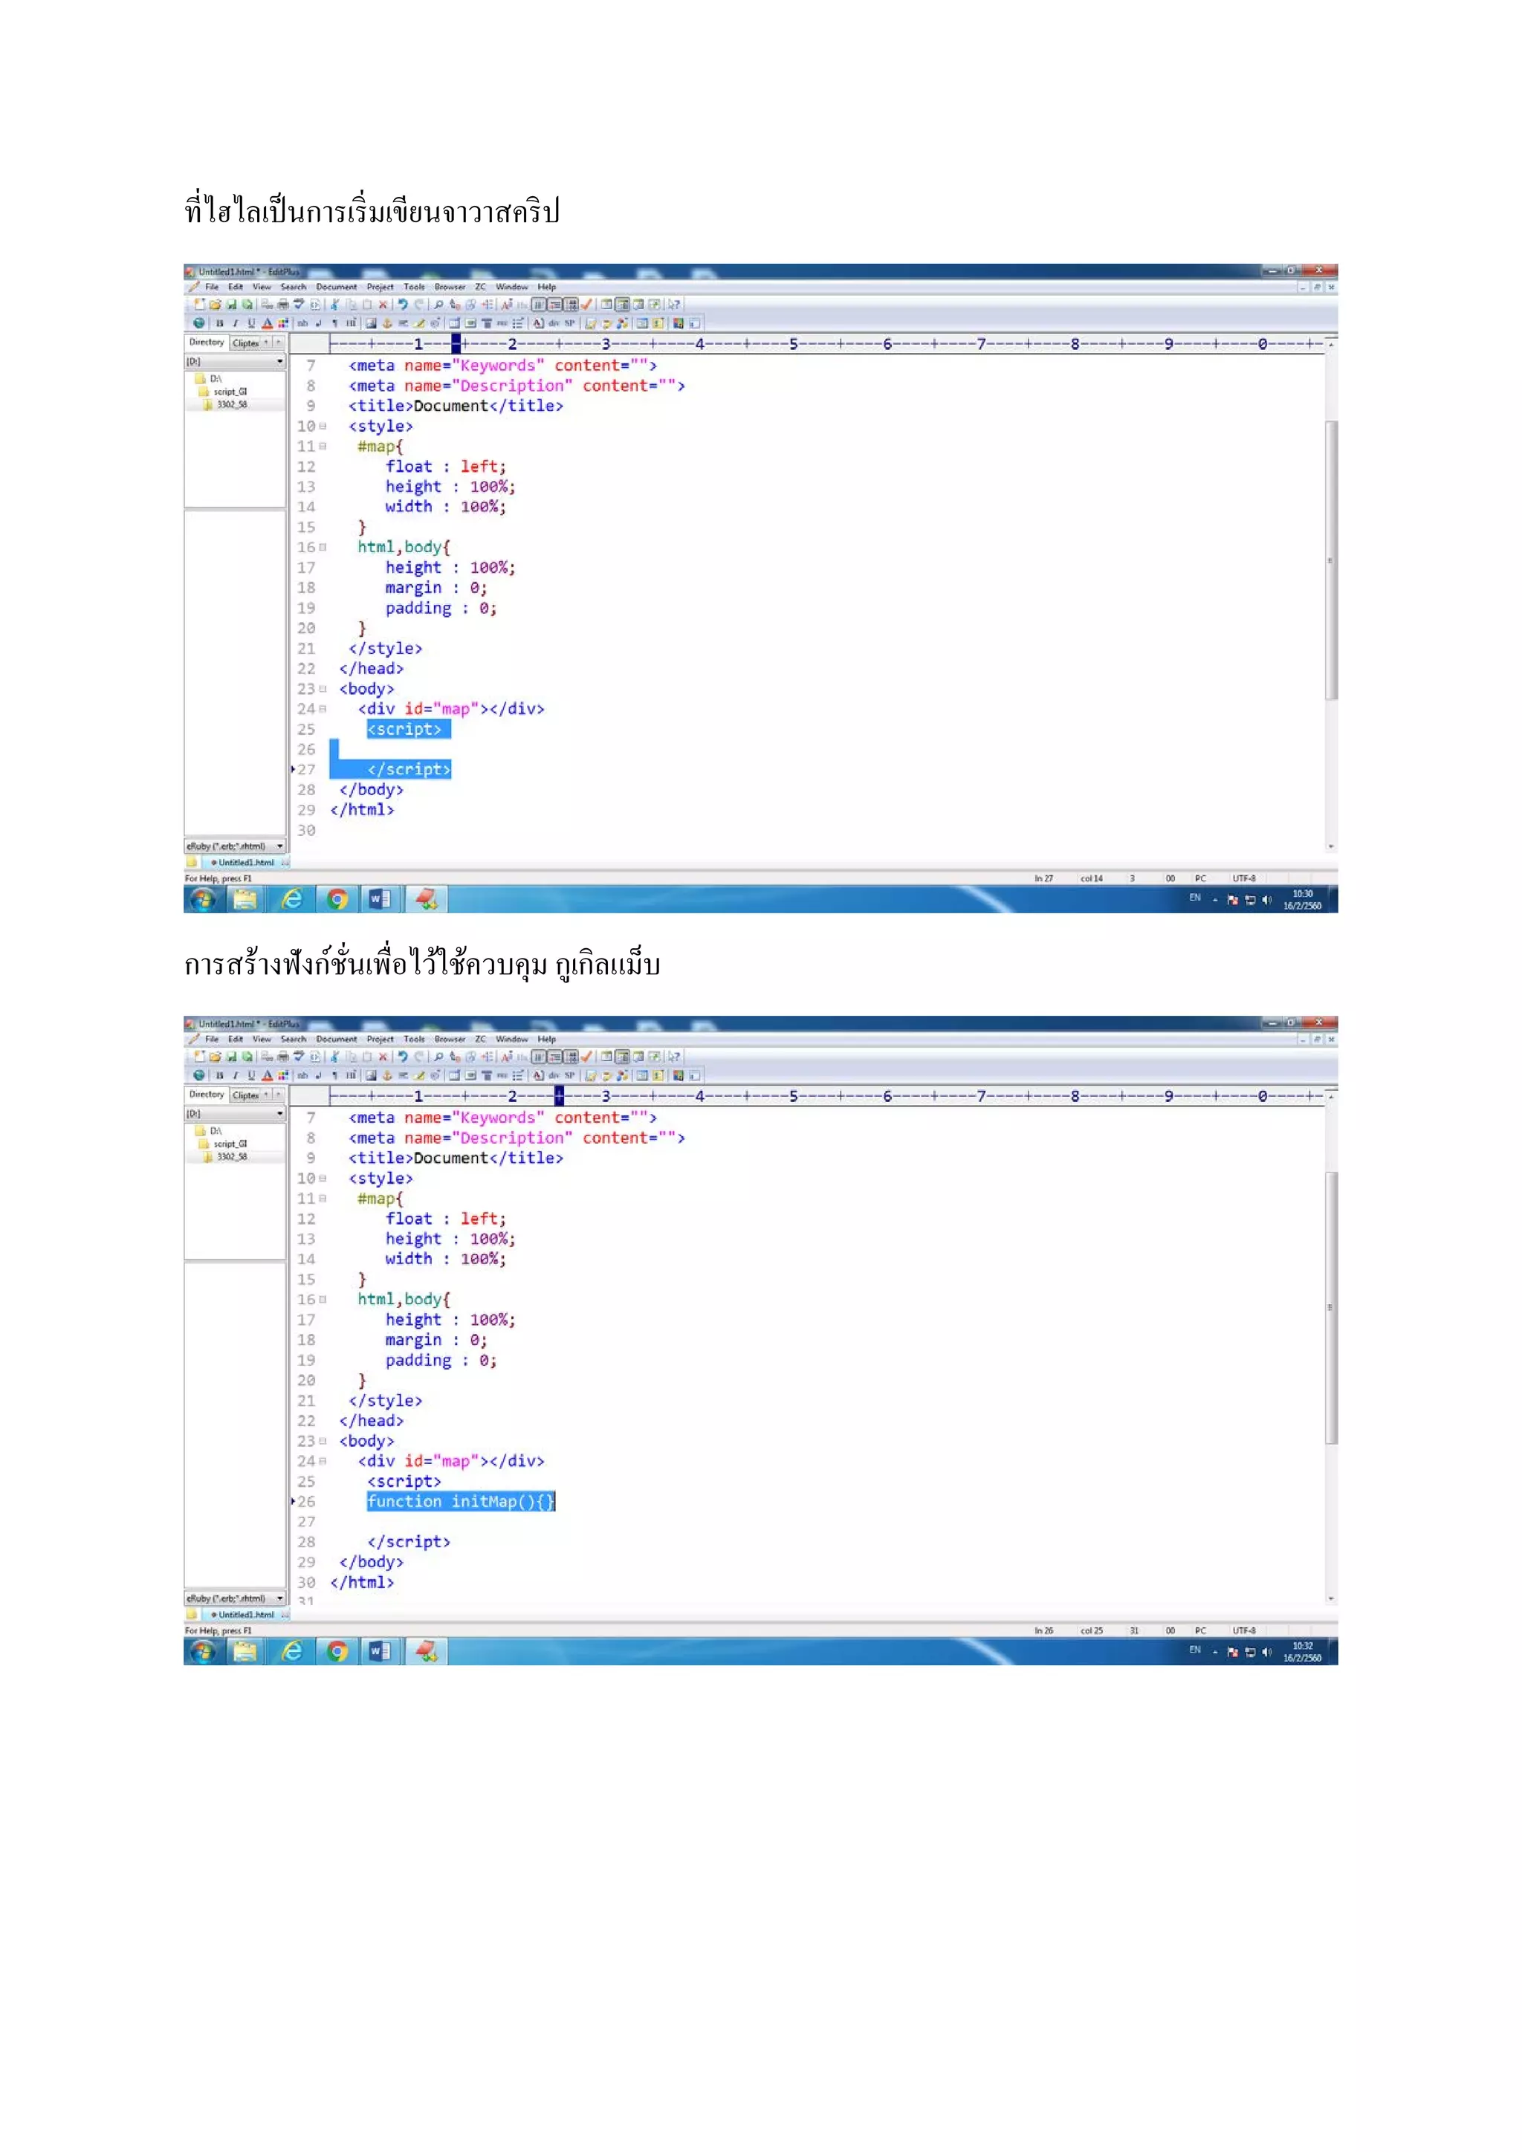Collapse fold marker at line 10 in upper editor

click(x=323, y=427)
